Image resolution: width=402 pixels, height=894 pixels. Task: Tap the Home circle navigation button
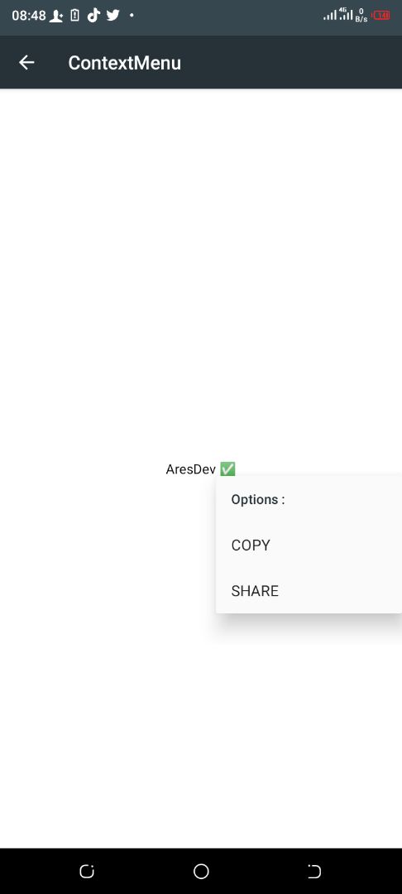pyautogui.click(x=201, y=871)
